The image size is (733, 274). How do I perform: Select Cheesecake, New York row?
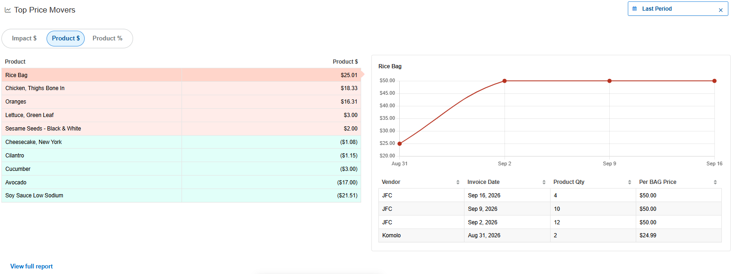click(x=181, y=142)
